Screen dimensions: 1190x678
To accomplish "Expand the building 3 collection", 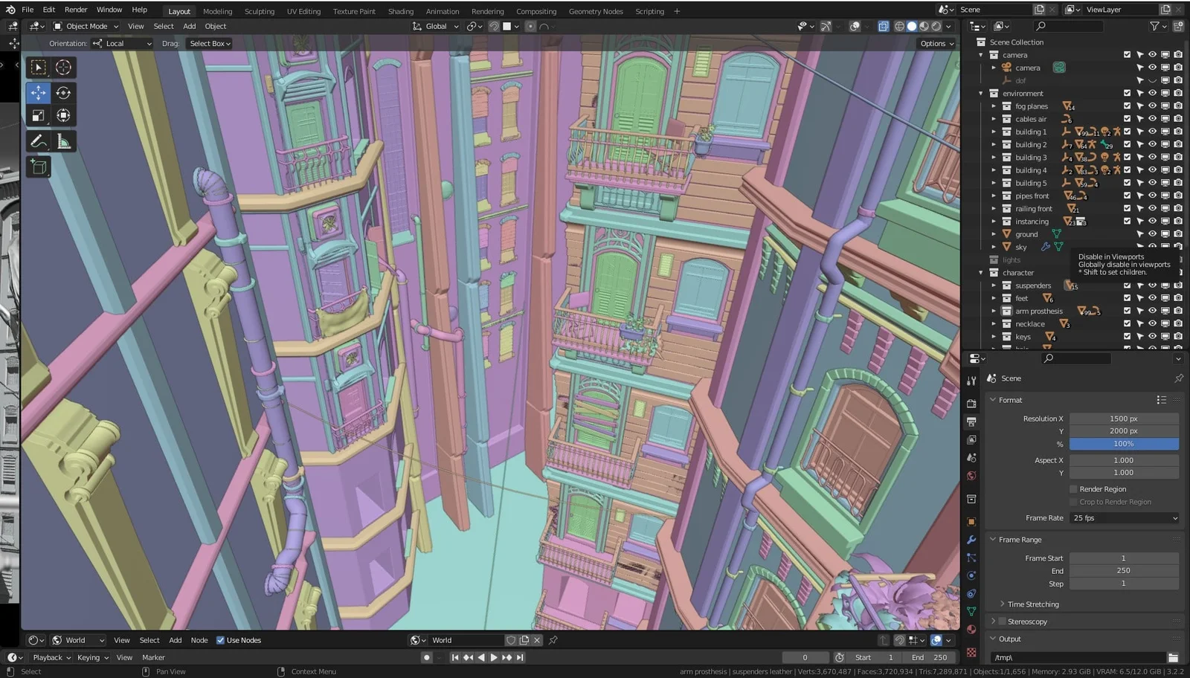I will [994, 158].
